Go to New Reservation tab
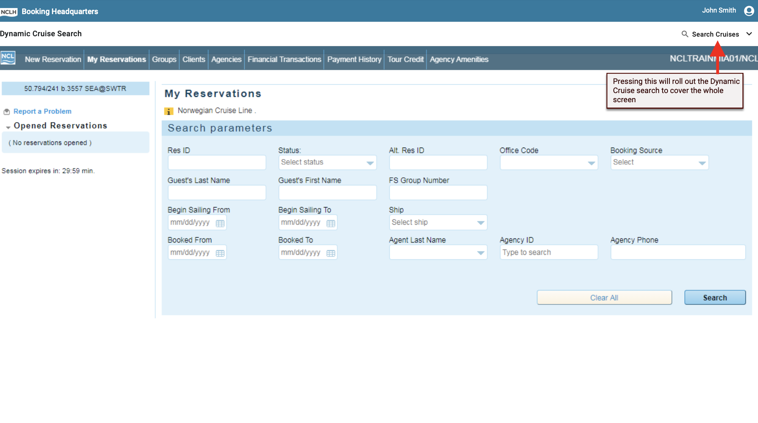Viewport: 758px width, 423px height. click(x=53, y=59)
